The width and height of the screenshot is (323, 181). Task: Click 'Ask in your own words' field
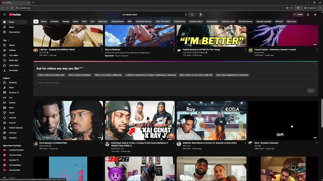(176, 83)
